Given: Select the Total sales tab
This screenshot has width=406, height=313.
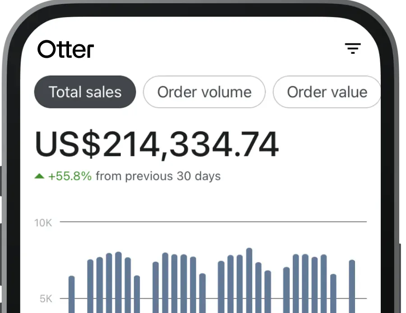Looking at the screenshot, I should pos(85,92).
